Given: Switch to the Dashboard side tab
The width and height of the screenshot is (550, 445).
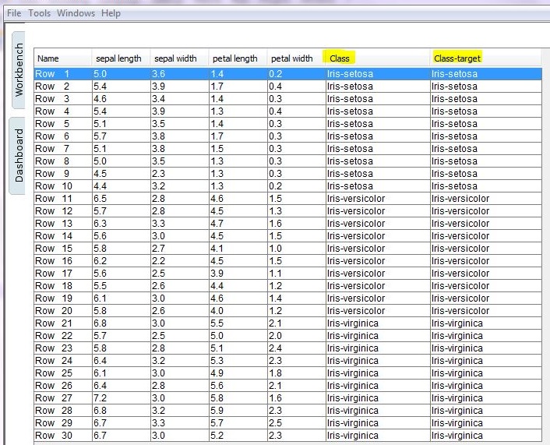Looking at the screenshot, I should [x=19, y=155].
